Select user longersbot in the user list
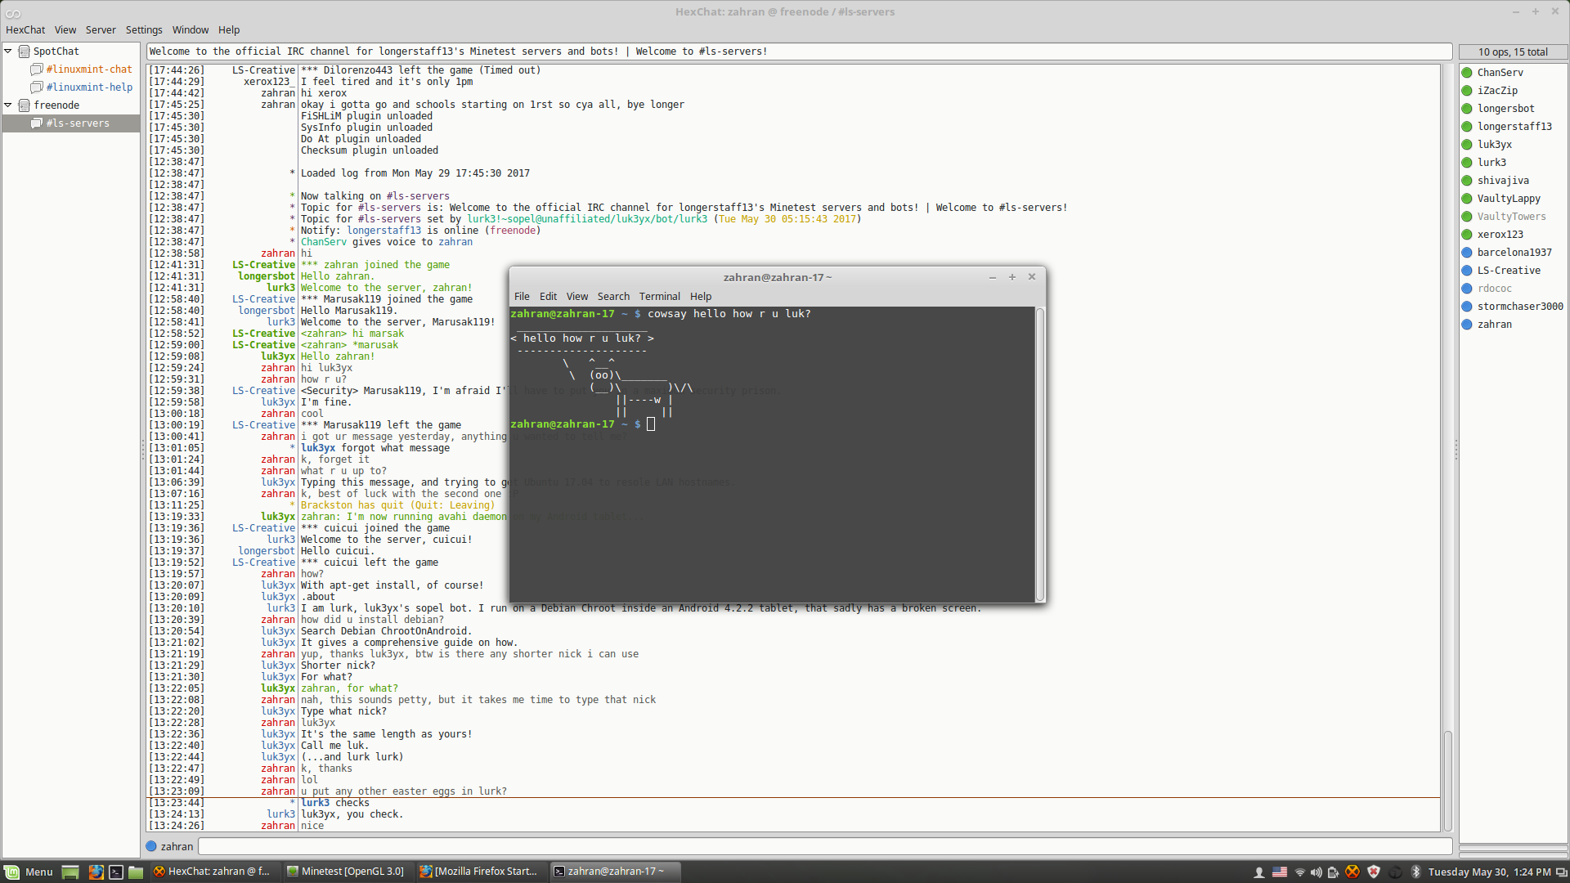Screen dimensions: 1570x883 (1506, 109)
